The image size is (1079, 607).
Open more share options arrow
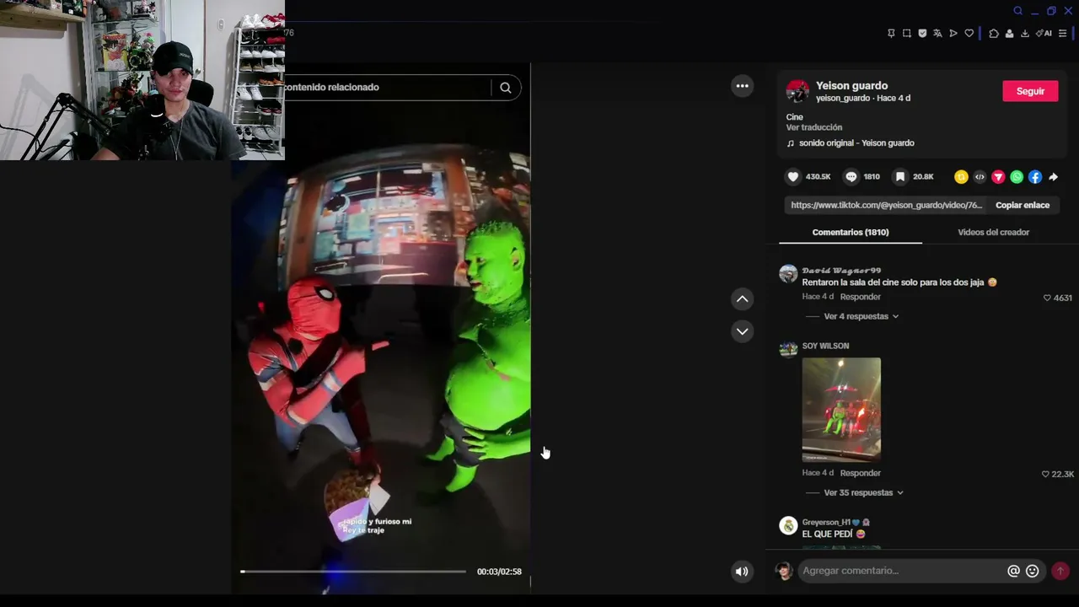1054,177
